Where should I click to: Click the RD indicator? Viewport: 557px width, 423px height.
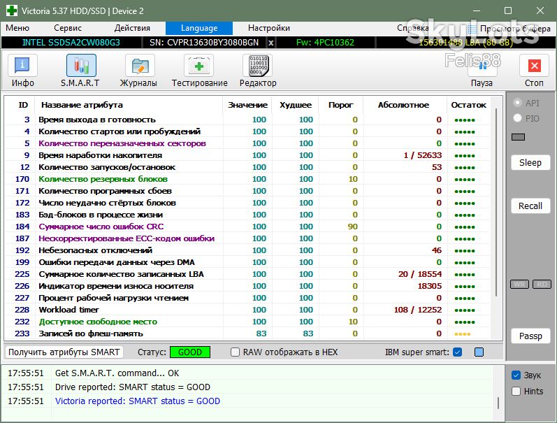coord(542,285)
